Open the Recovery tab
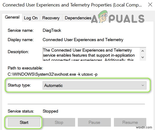 click(x=51, y=18)
